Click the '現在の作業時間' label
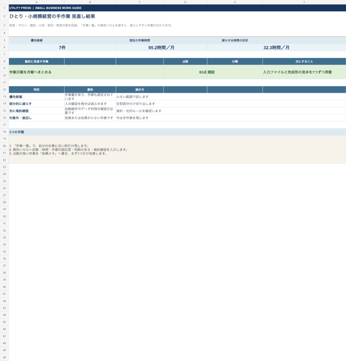The width and height of the screenshot is (346, 361). coord(140,40)
